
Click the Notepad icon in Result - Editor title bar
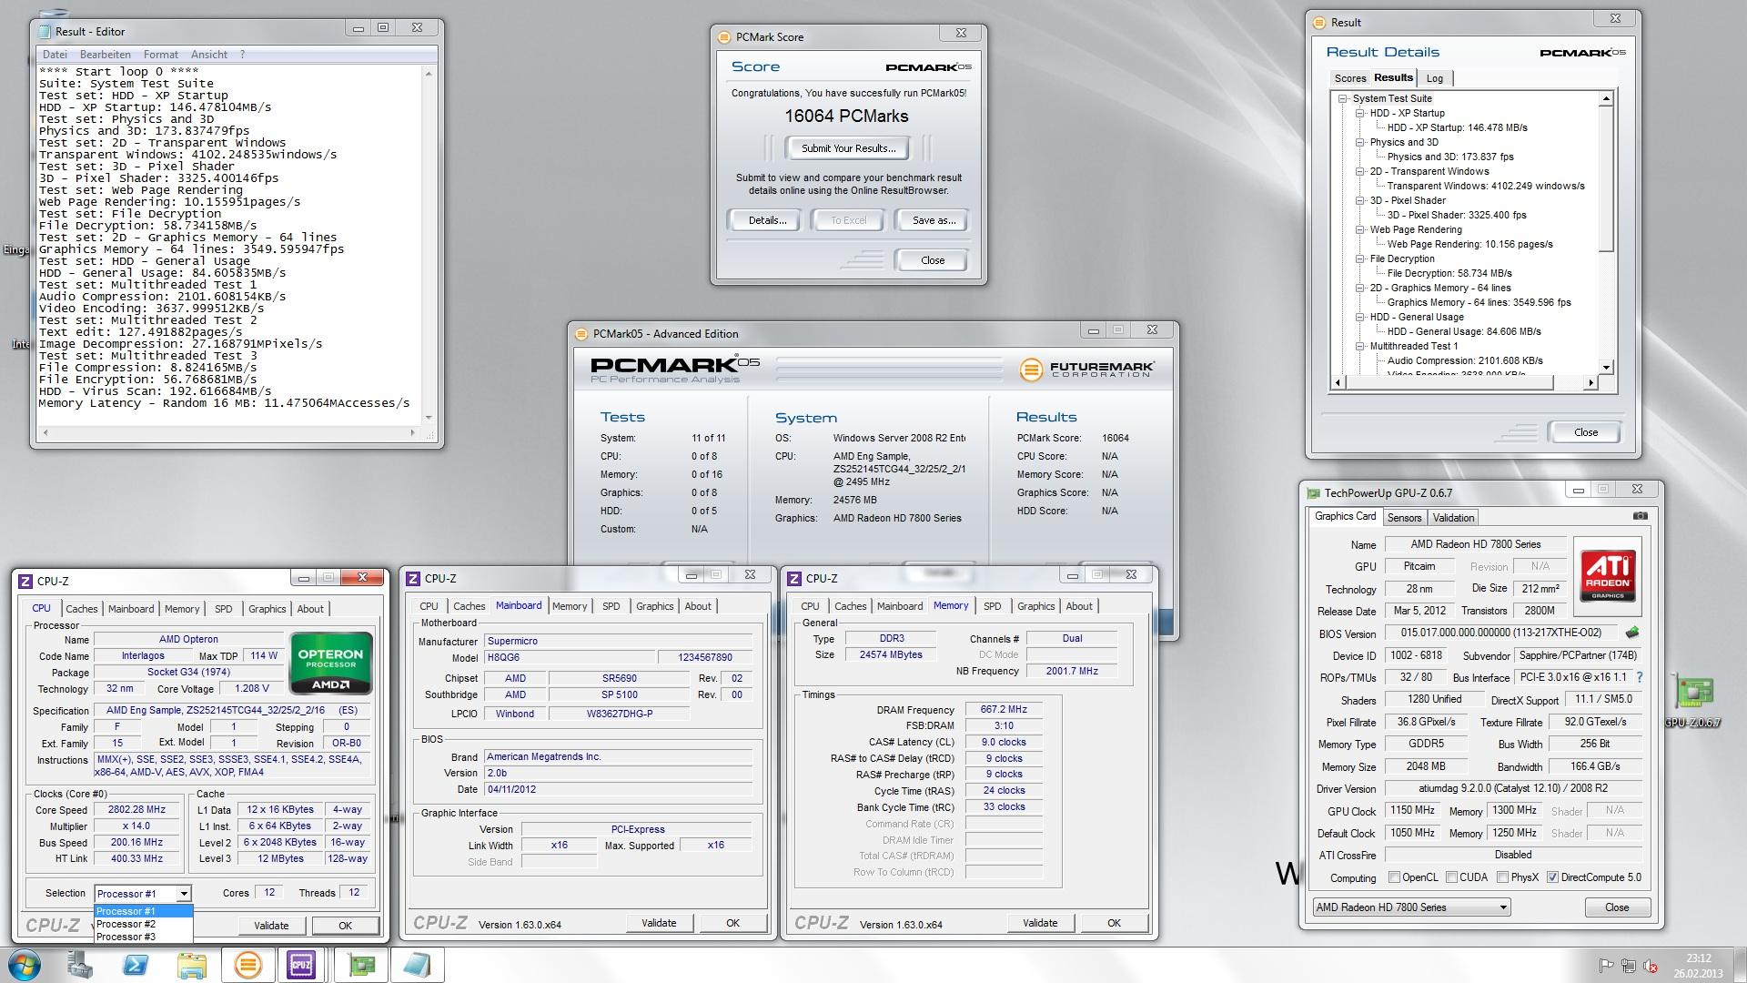45,31
